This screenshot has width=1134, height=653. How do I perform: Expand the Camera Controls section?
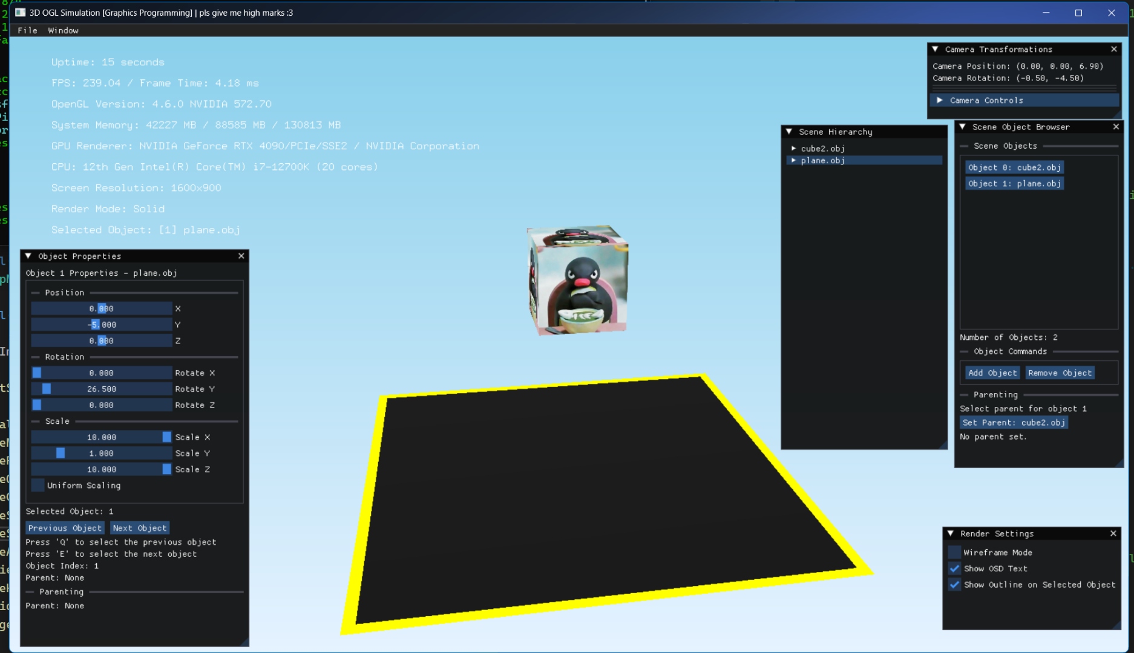pos(1024,100)
